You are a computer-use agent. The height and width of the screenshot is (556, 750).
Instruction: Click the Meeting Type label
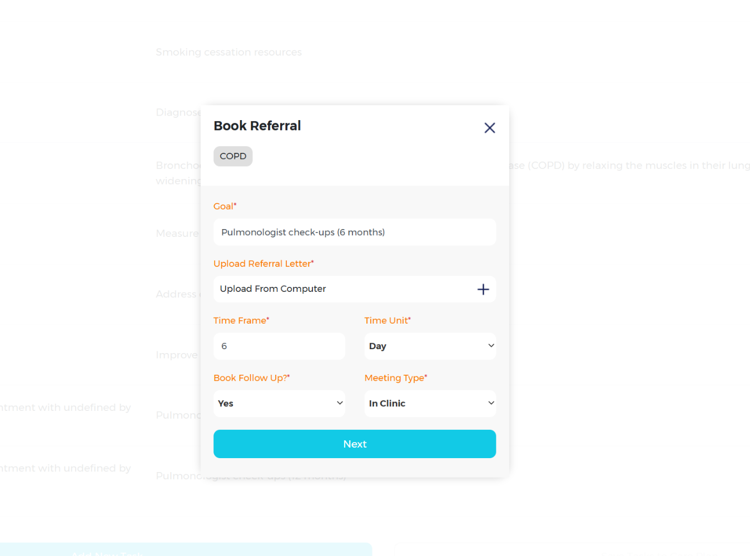pyautogui.click(x=395, y=378)
